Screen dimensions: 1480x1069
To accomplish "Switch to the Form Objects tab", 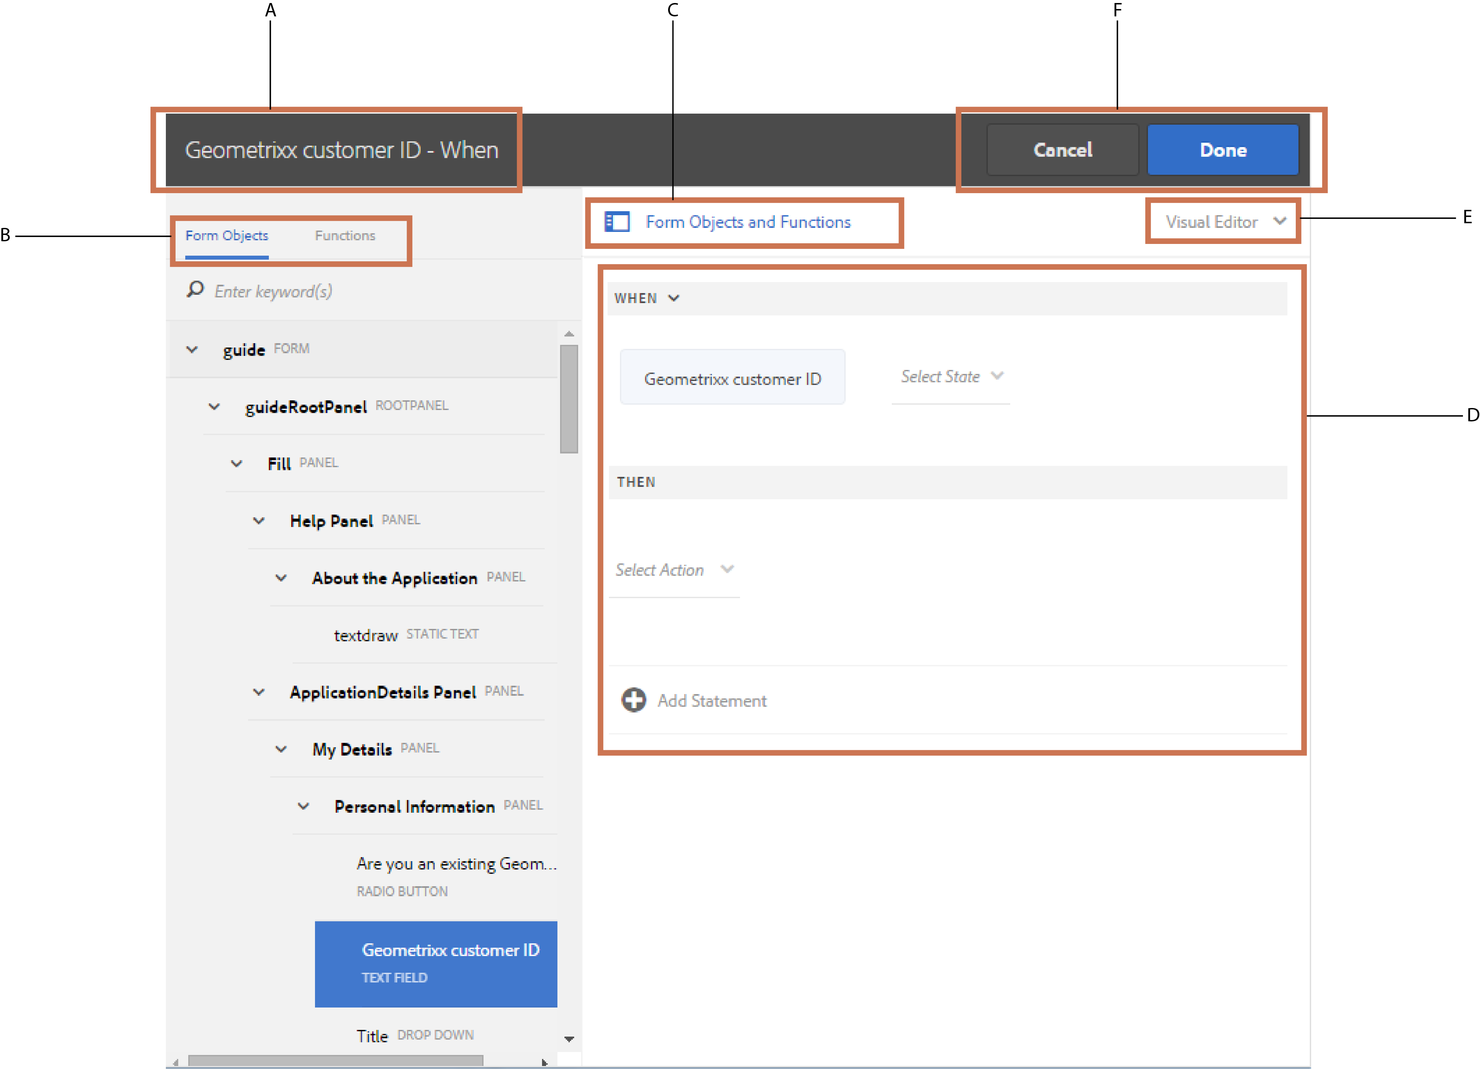I will point(226,236).
